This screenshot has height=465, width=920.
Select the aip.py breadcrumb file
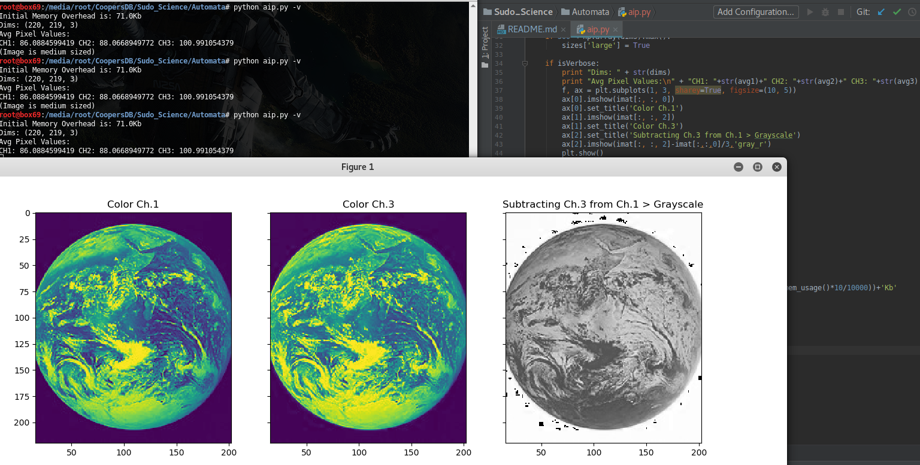(x=635, y=12)
